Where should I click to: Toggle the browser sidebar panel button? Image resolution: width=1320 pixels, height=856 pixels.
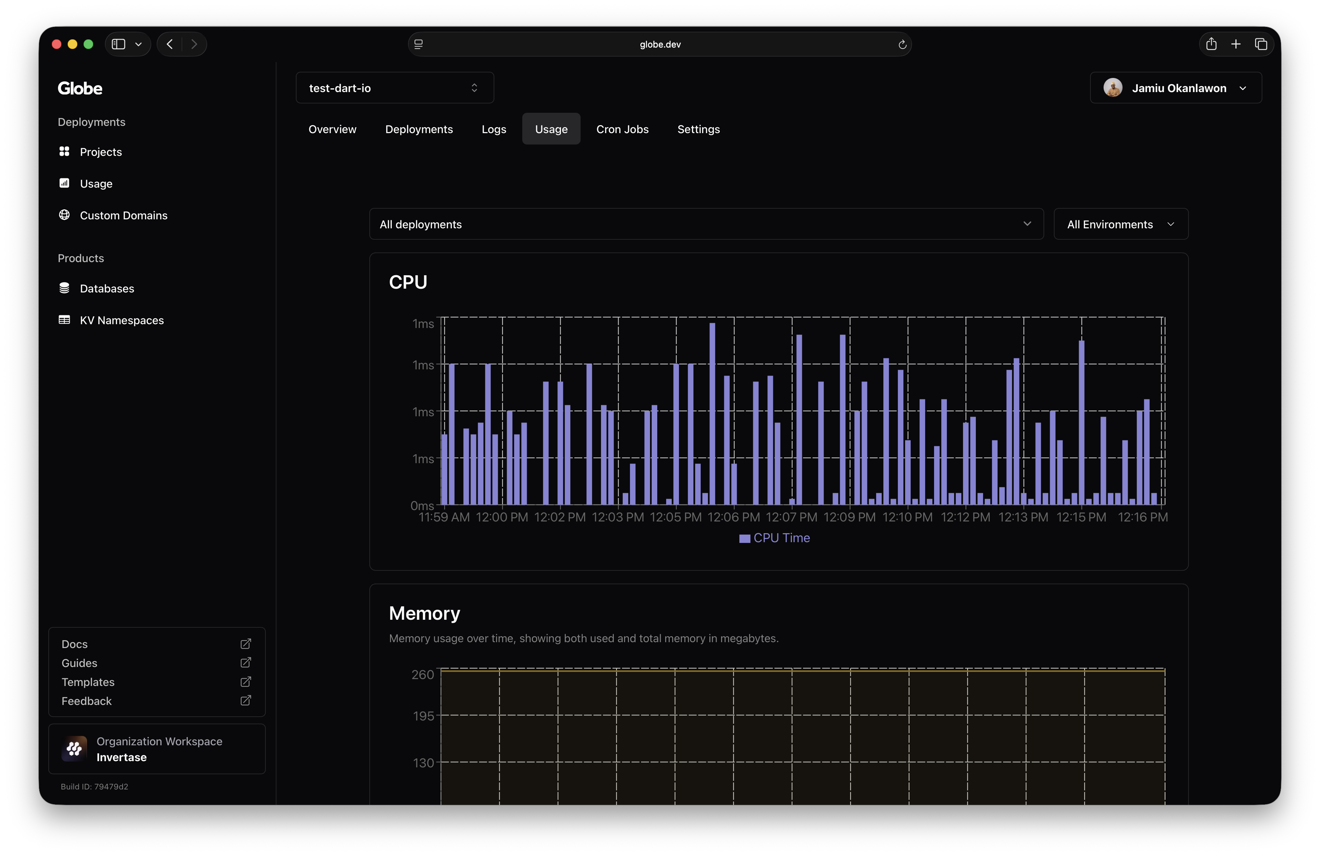(119, 44)
